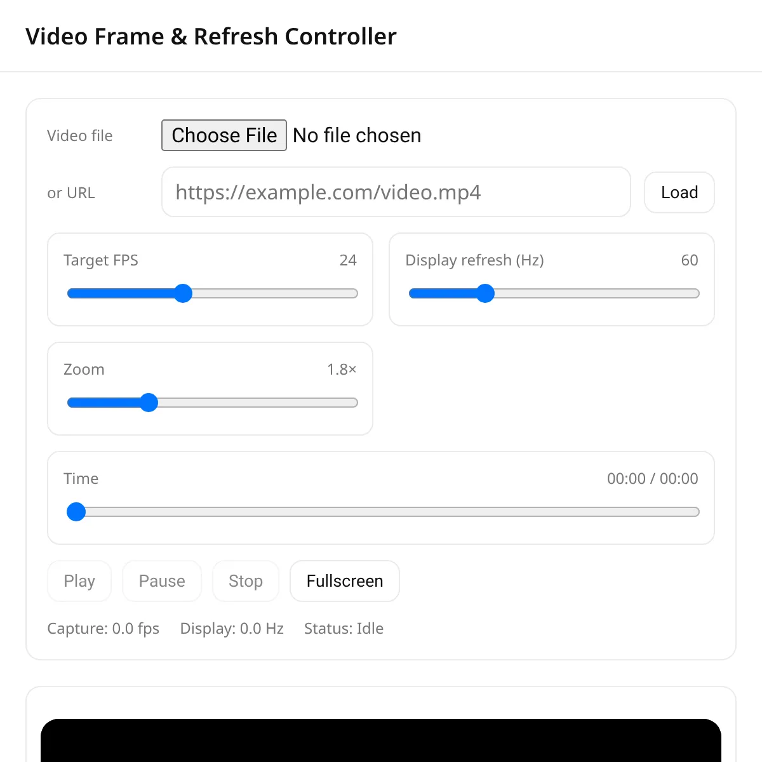762x762 pixels.
Task: Load the video from URL
Action: point(679,192)
